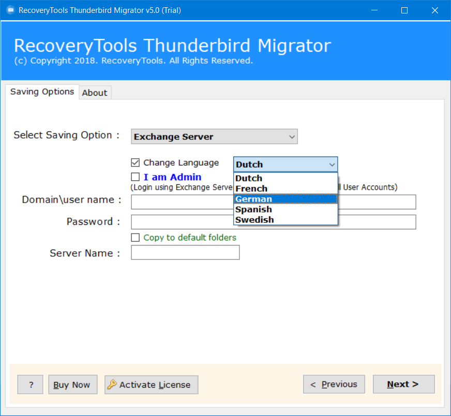Click the Server Name text box
This screenshot has height=416, width=451.
pos(185,252)
